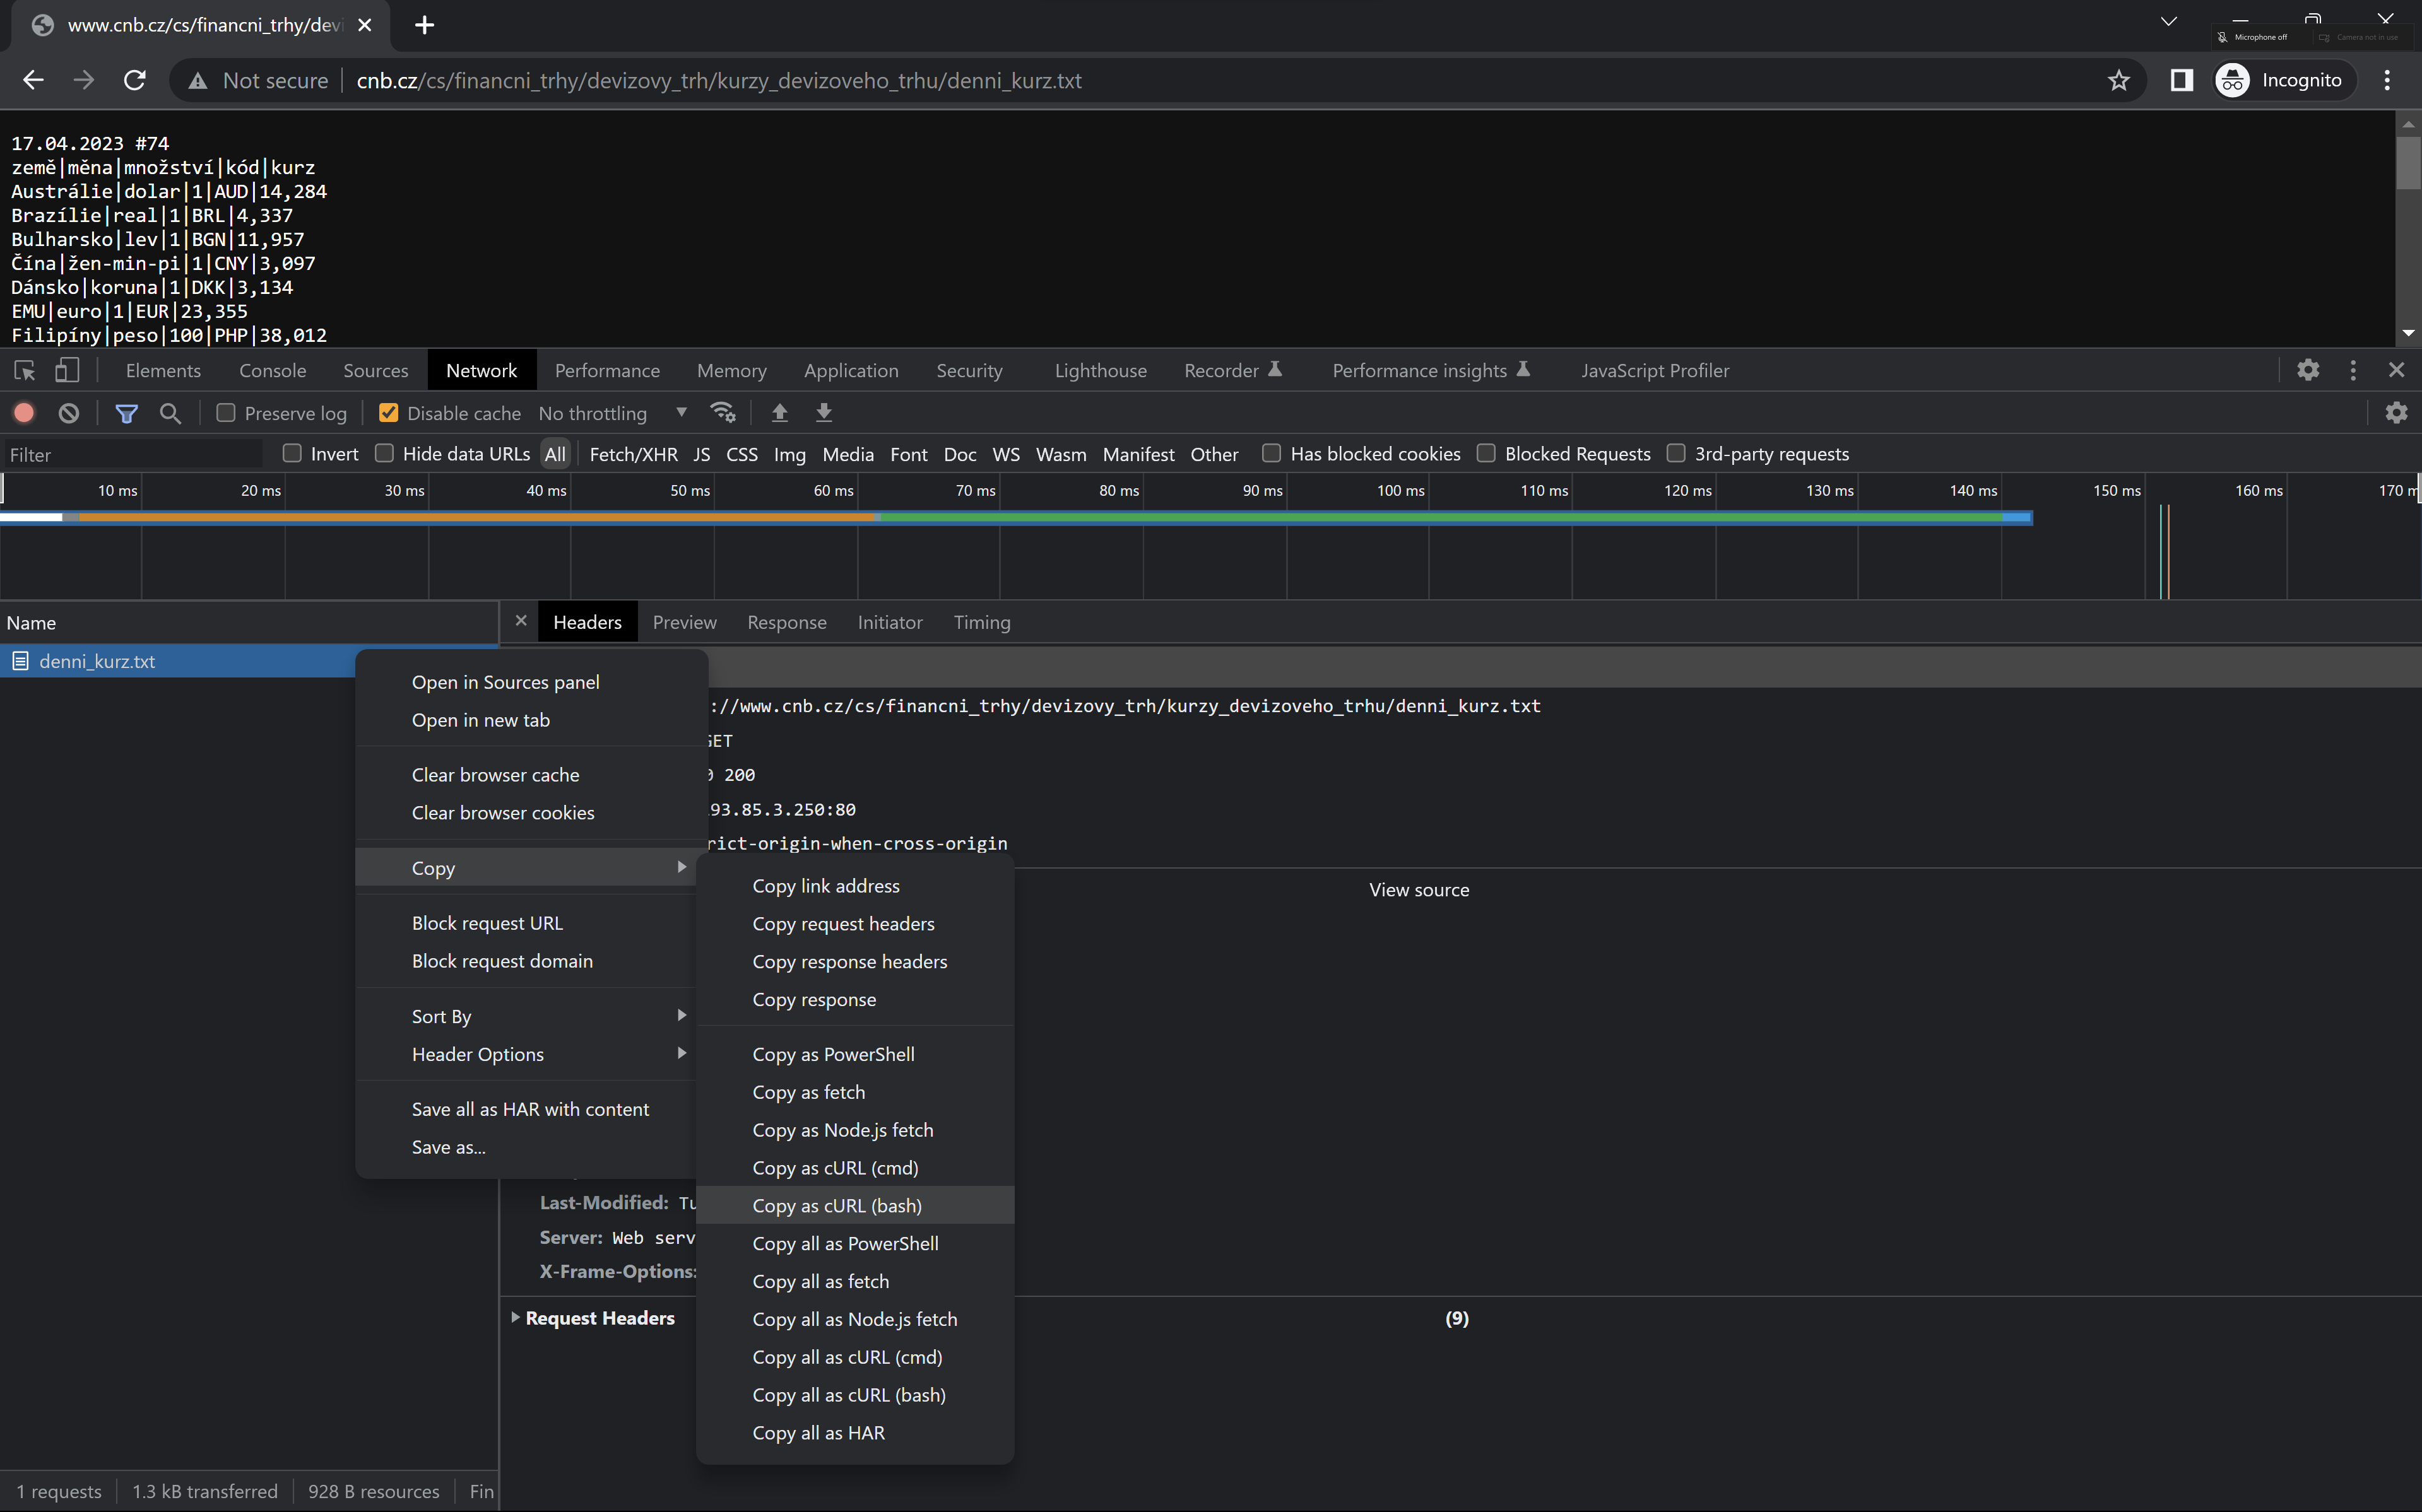Screen dimensions: 2422x1512
Task: Clear the network log
Action: click(x=68, y=412)
